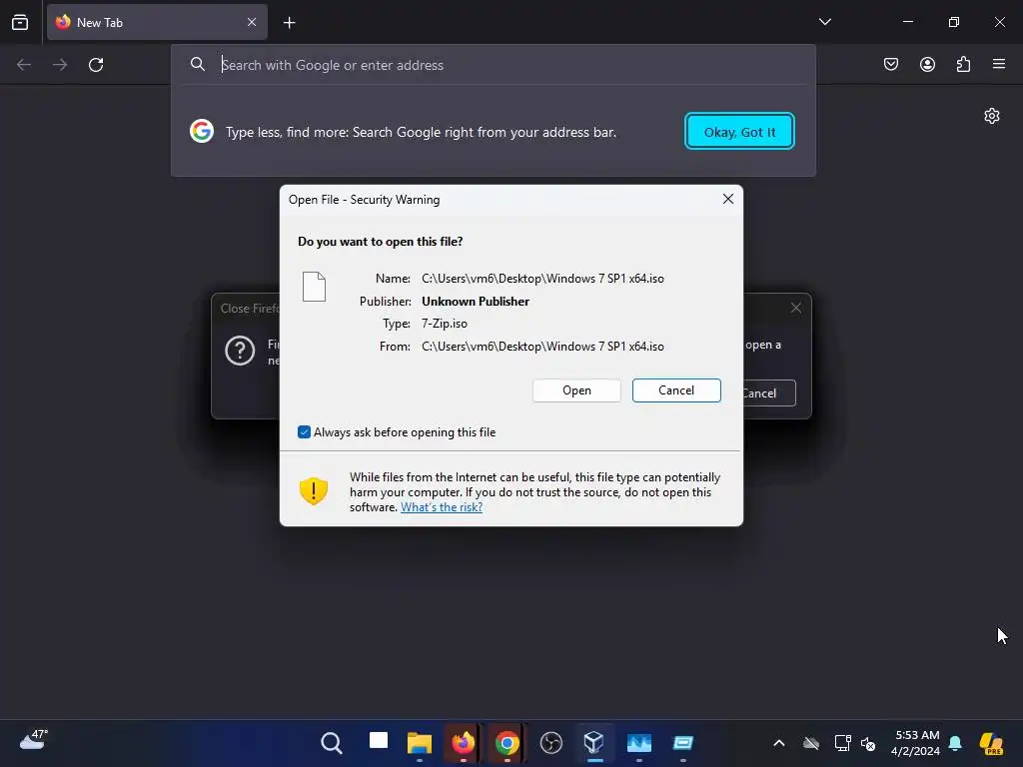Viewport: 1023px width, 767px height.
Task: Close the Open File Security Warning dialog
Action: point(728,199)
